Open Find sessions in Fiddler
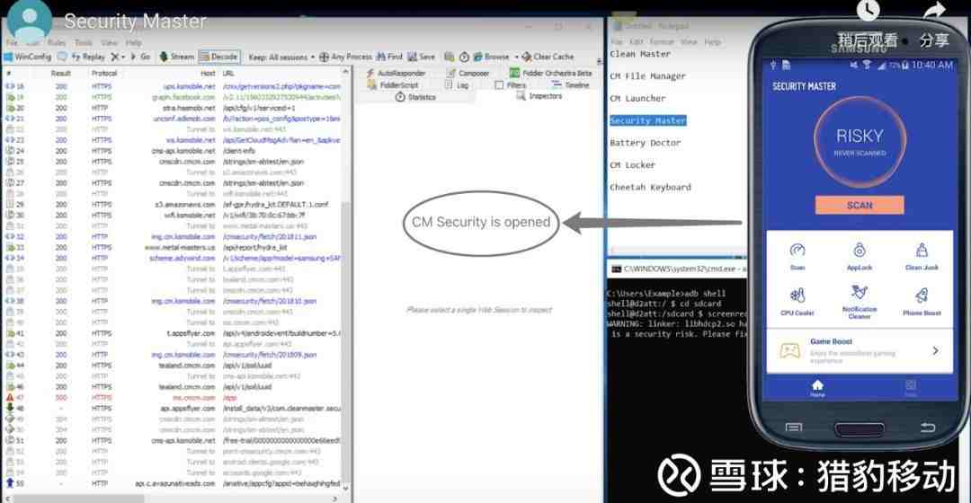Viewport: 971px width, 503px height. click(x=389, y=57)
